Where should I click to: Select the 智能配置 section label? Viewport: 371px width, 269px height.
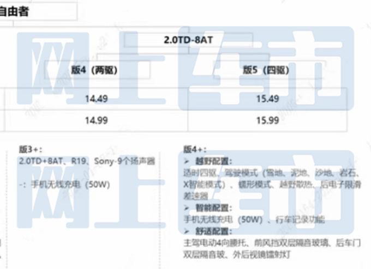click(x=214, y=207)
